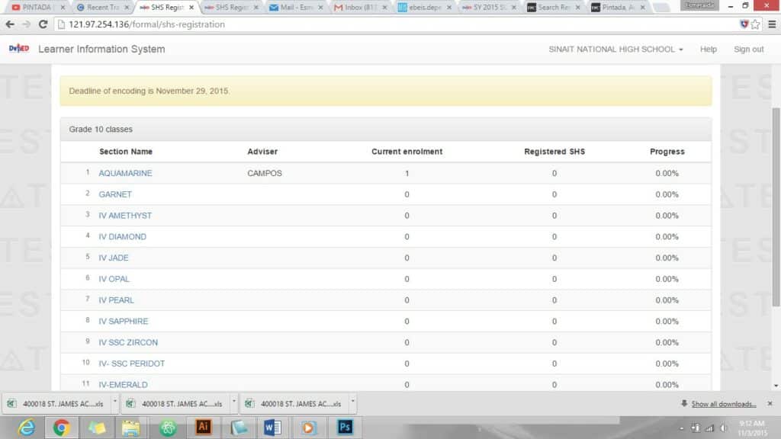Open the Help link
This screenshot has height=439, width=781.
click(709, 50)
